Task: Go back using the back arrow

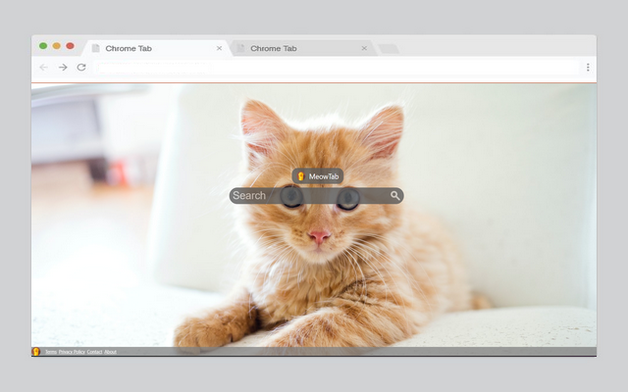Action: pyautogui.click(x=43, y=68)
